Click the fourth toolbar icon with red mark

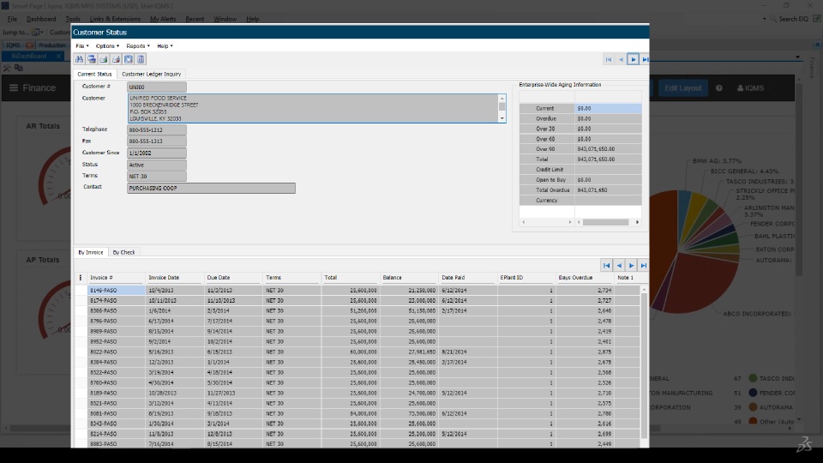tap(116, 59)
